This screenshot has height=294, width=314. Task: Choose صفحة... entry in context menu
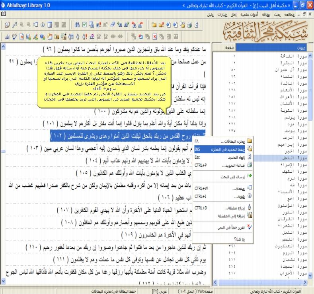pyautogui.click(x=223, y=188)
